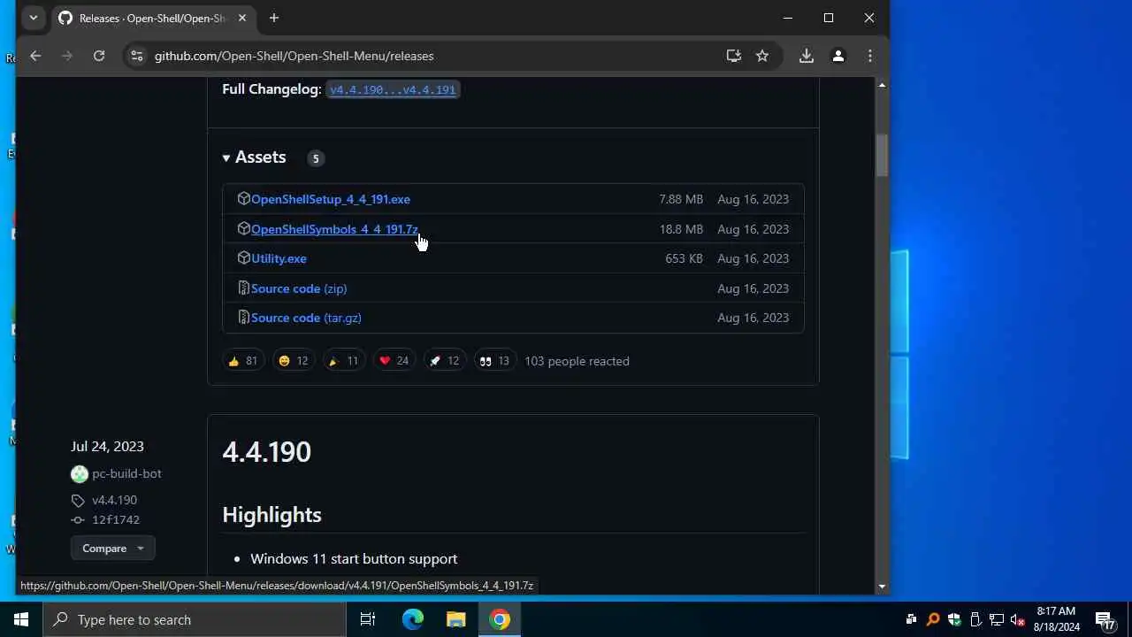1132x637 pixels.
Task: Click the eyes reaction with 13
Action: coord(493,361)
